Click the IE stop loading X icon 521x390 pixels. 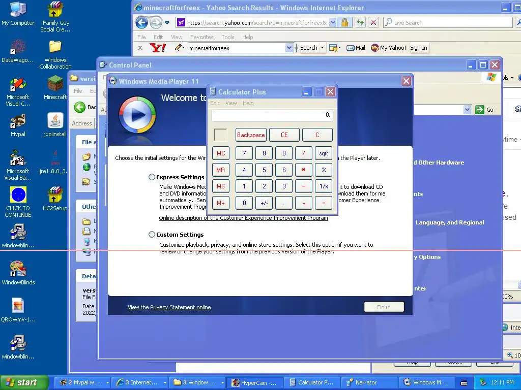(373, 22)
